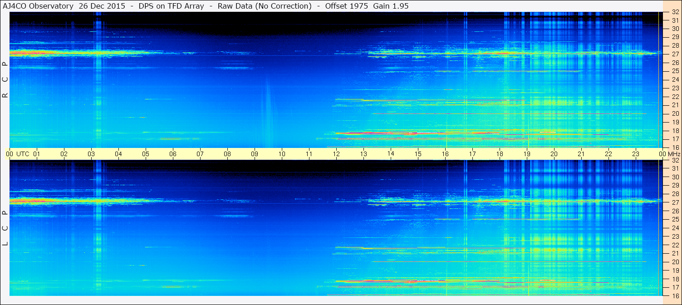Pick the 16 hour marker beside hour 17
The height and width of the screenshot is (305, 682).
pyautogui.click(x=445, y=154)
